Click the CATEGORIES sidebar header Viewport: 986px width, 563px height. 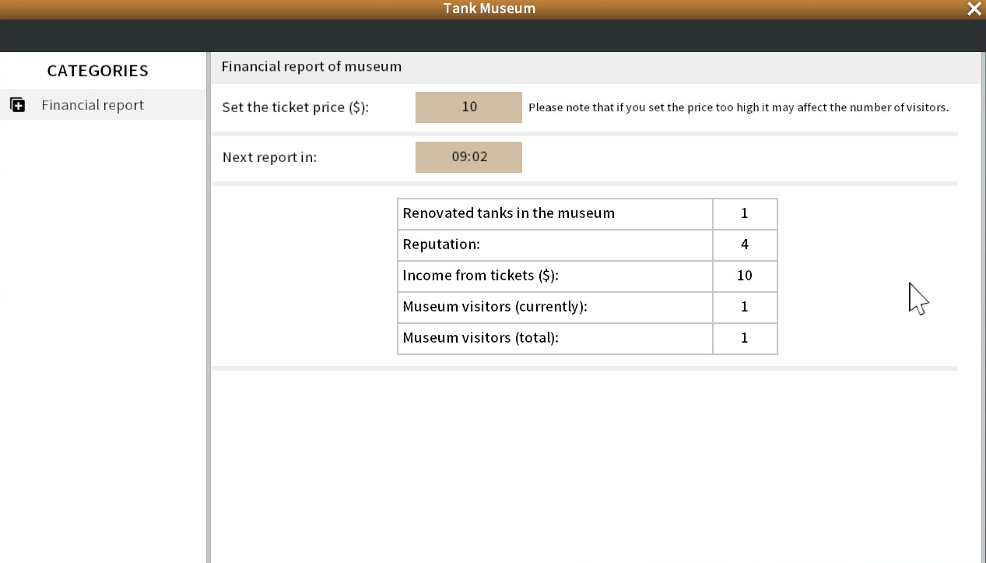click(97, 71)
